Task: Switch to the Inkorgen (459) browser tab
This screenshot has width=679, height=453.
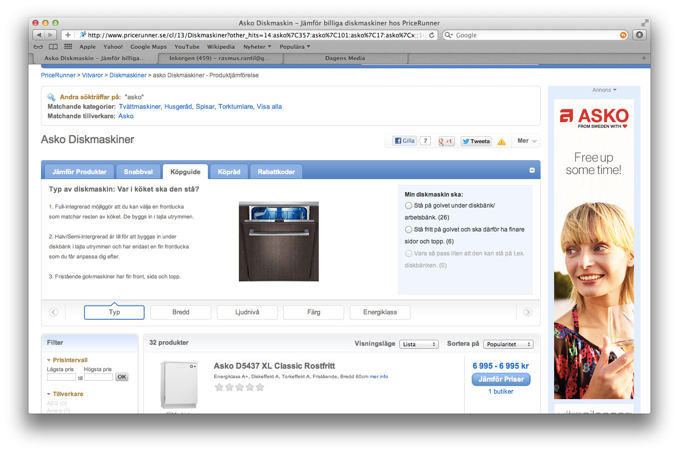Action: (x=220, y=58)
